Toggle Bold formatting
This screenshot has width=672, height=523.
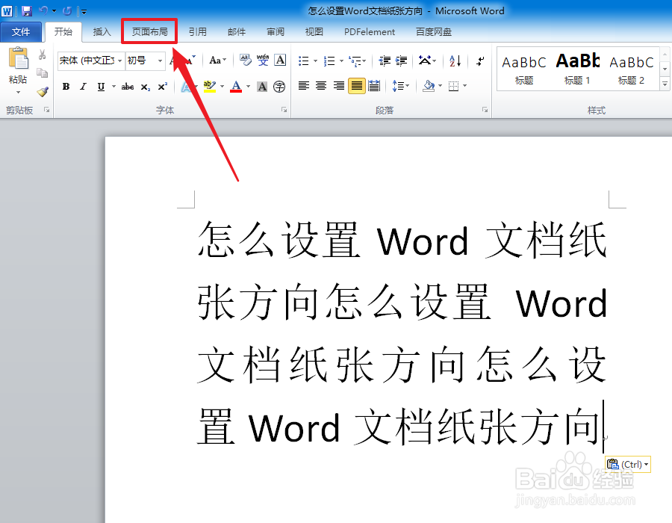[x=66, y=87]
